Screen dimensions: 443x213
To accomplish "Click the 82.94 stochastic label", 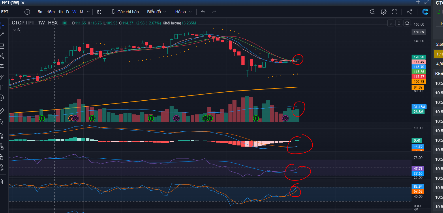I will pyautogui.click(x=418, y=186).
